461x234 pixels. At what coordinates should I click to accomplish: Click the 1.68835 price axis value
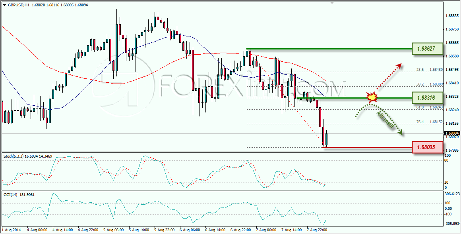pos(453,16)
